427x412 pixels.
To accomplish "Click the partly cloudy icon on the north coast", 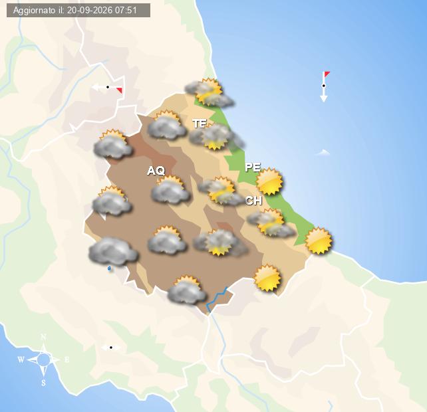I will tap(209, 92).
